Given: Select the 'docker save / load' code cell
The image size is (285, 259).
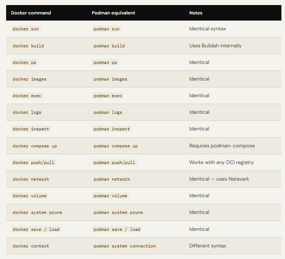Looking at the screenshot, I should (x=36, y=229).
